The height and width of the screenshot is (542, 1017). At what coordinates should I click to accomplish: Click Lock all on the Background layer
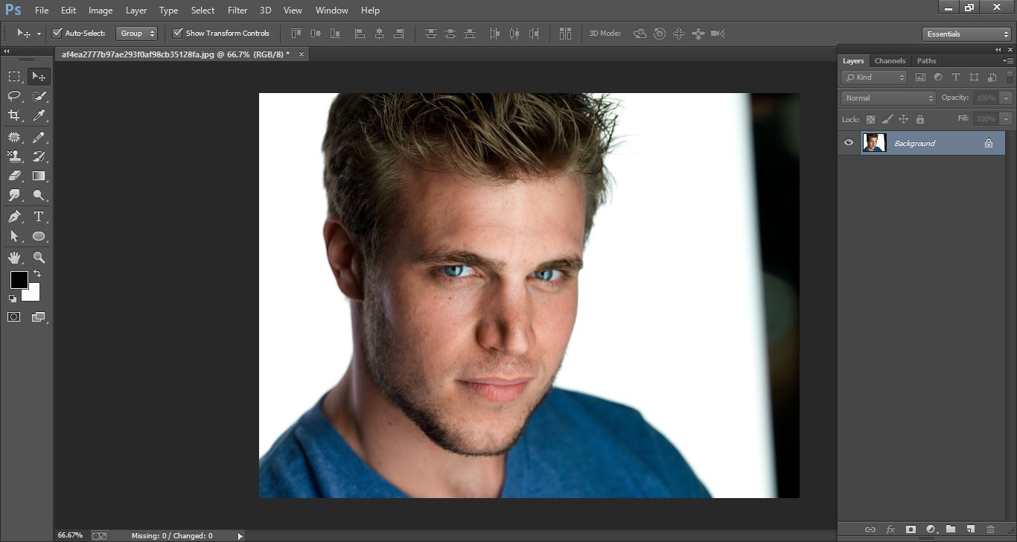click(920, 118)
